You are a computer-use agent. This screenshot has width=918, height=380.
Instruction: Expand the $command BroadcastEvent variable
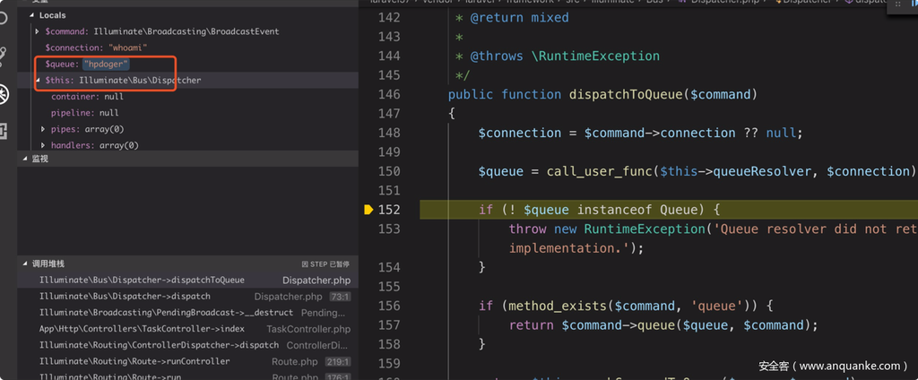[37, 31]
